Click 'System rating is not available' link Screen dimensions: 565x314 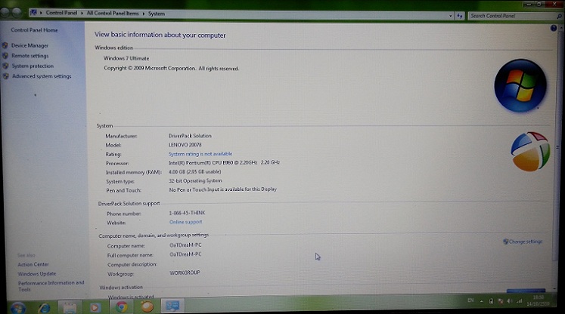(x=200, y=154)
